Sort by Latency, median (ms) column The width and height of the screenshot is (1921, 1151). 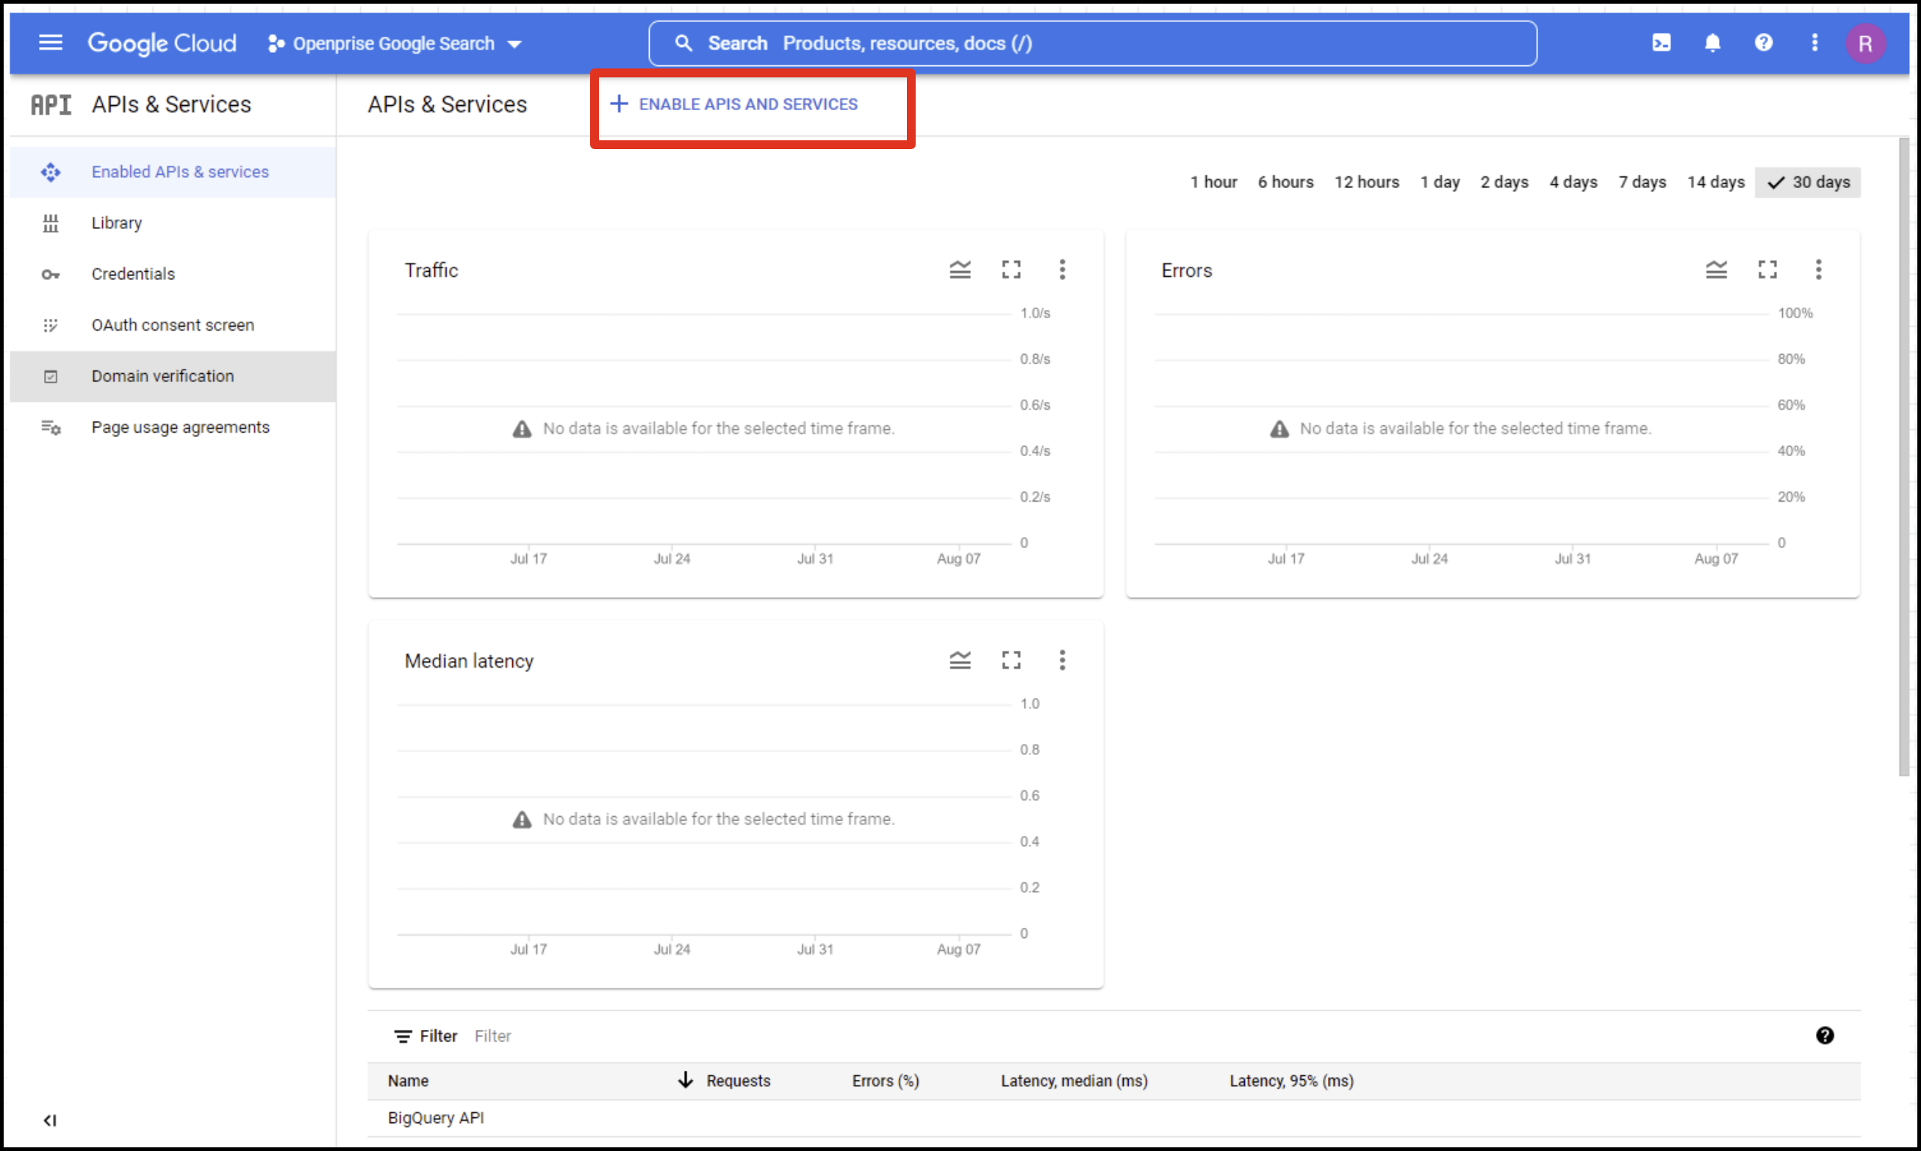coord(1074,1081)
